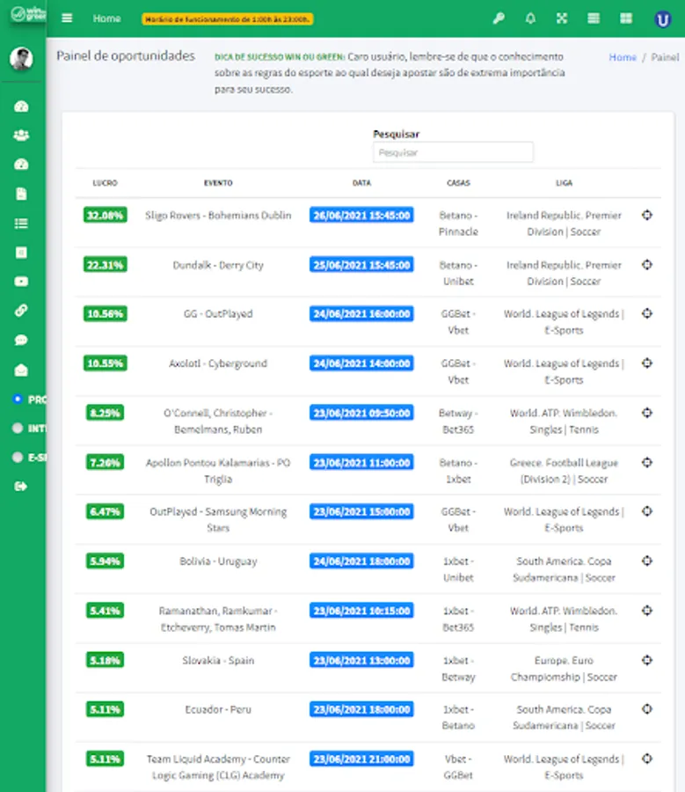Open crosshair for O'Connell, Christopher row
Viewport: 685px width, 792px height.
point(647,413)
